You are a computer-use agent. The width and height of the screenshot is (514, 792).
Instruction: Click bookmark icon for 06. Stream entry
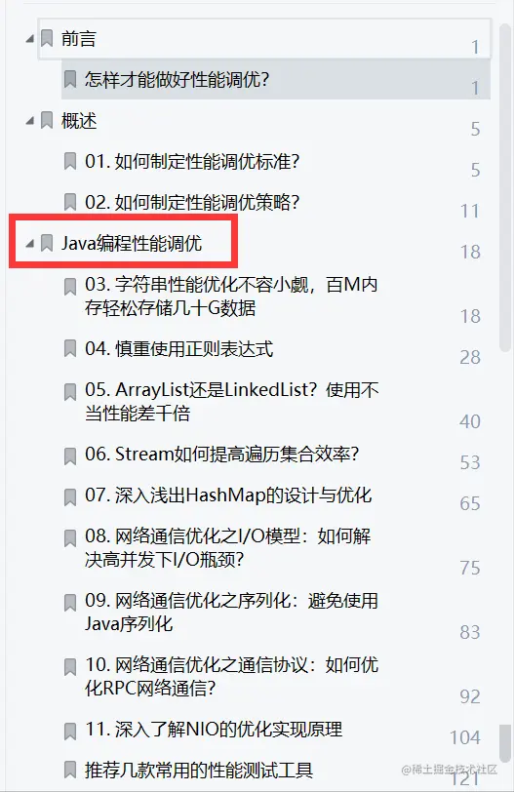[70, 456]
